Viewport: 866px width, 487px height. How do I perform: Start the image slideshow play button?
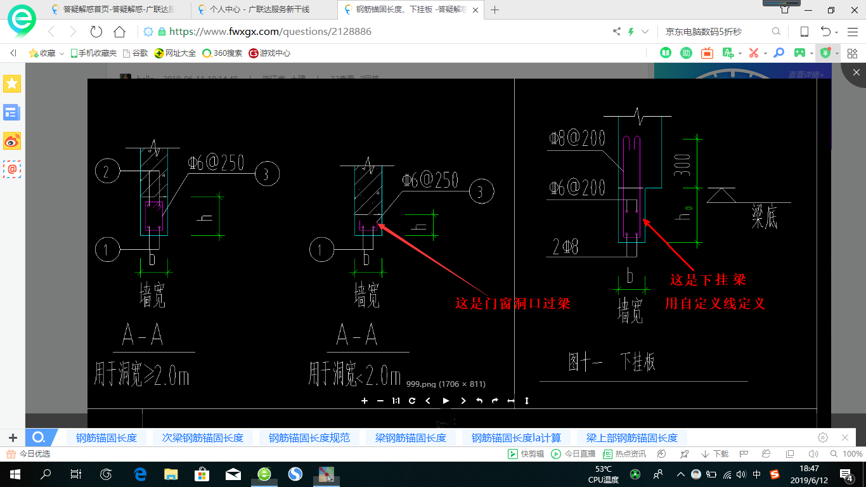(446, 401)
